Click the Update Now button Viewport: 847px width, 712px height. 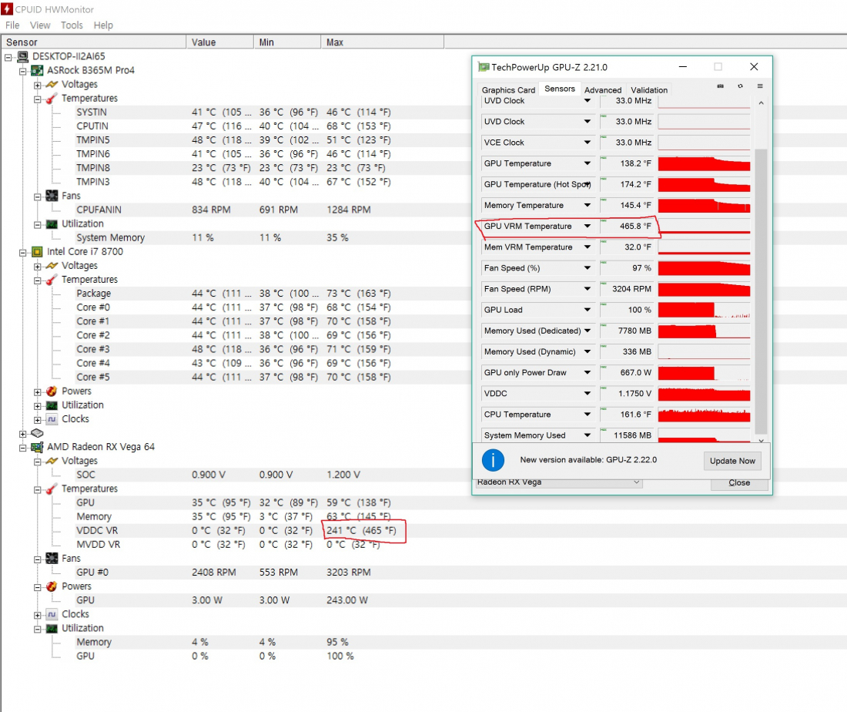pos(732,461)
